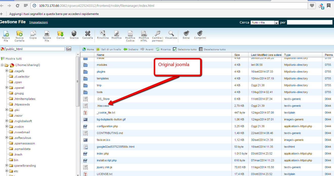Click Mostra tutti in the tree panel
The image size is (334, 176).
[12, 59]
